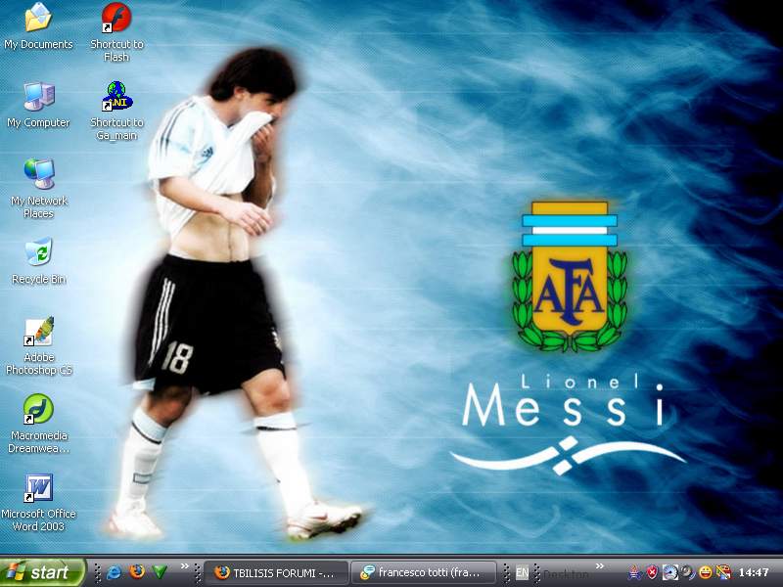The height and width of the screenshot is (587, 783).
Task: Click the taskbar clock showing 14:47
Action: pyautogui.click(x=754, y=572)
